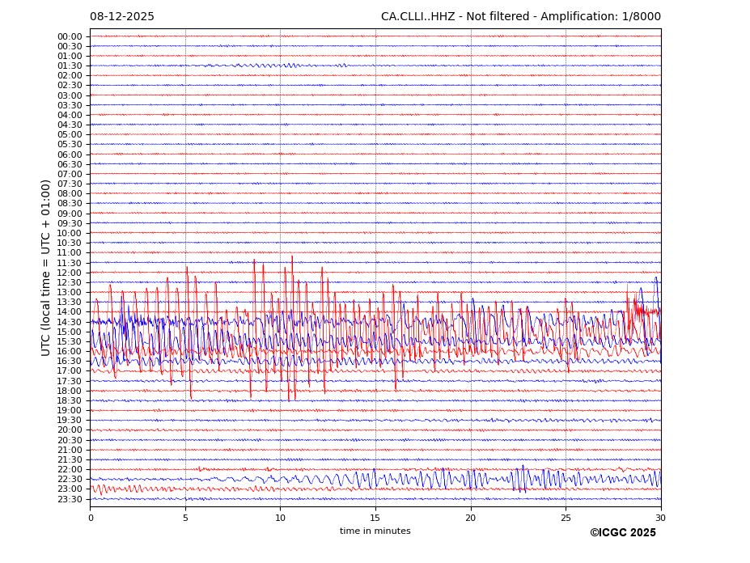Click the 5 tick on minutes axis
The width and height of the screenshot is (750, 563).
pos(185,518)
